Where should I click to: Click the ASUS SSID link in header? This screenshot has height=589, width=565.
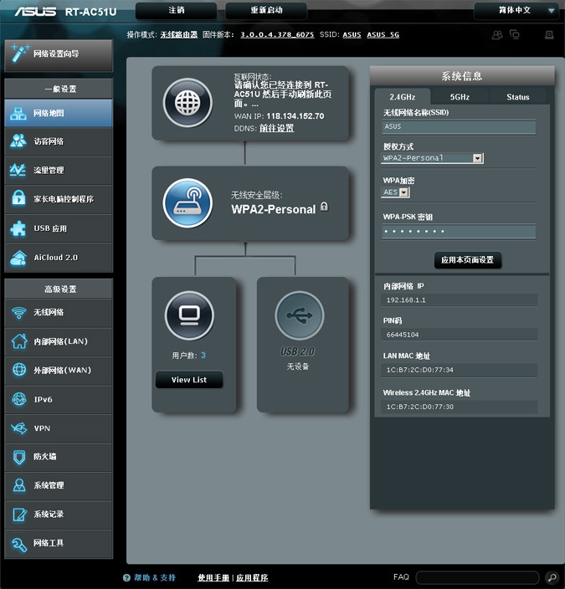352,34
